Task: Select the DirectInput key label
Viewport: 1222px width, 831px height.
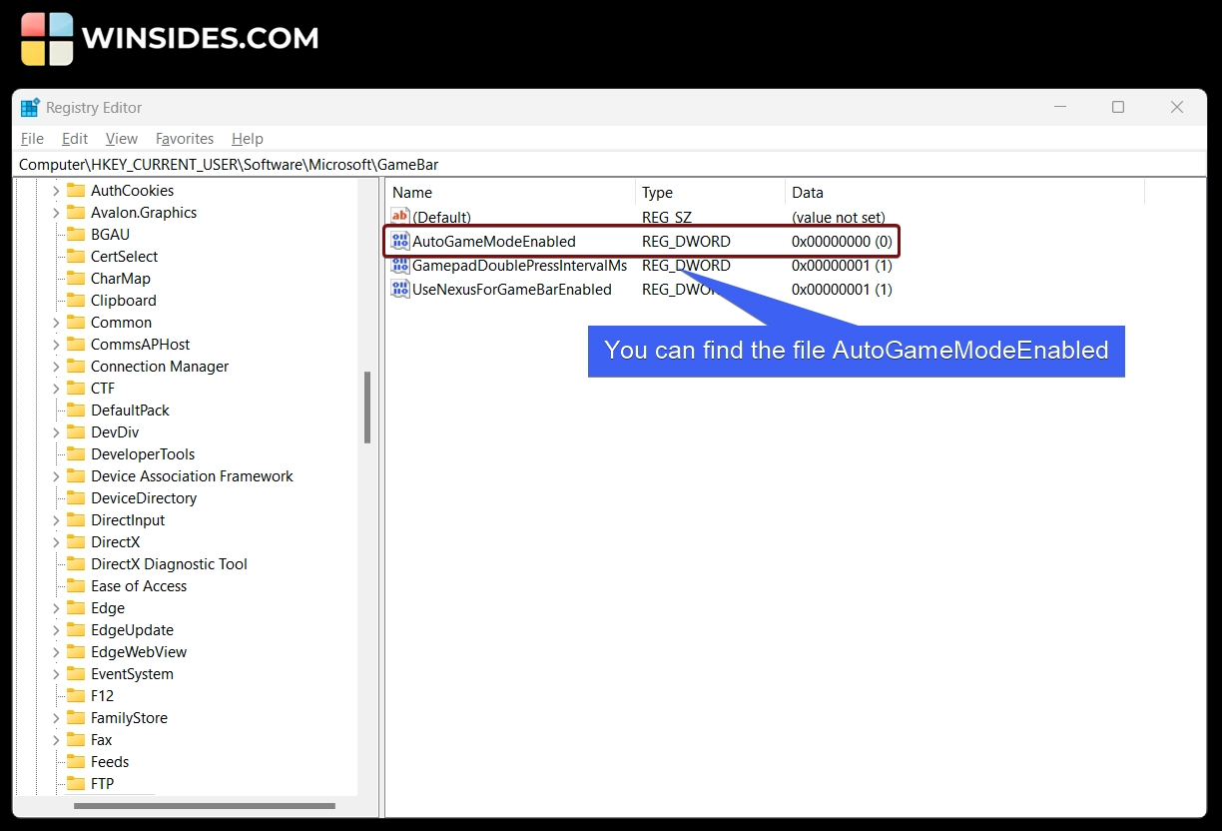Action: click(x=128, y=520)
